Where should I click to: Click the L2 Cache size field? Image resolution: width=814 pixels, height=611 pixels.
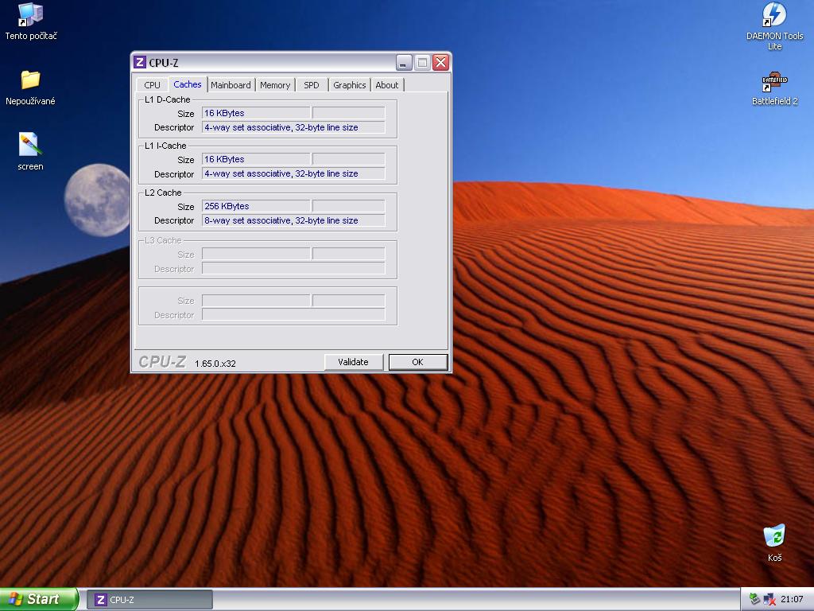[255, 206]
